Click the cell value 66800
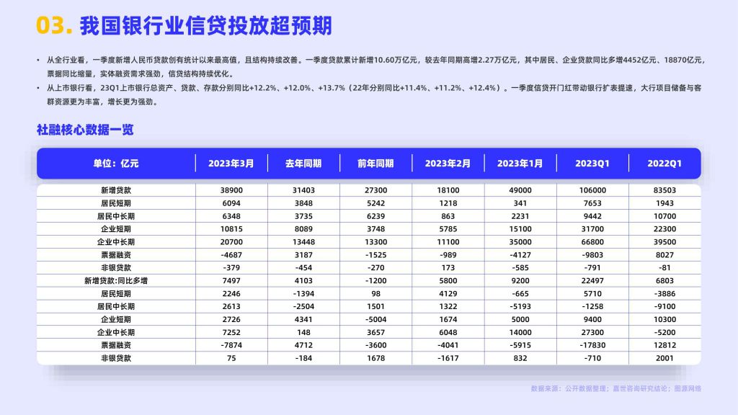The image size is (738, 415). coord(592,242)
